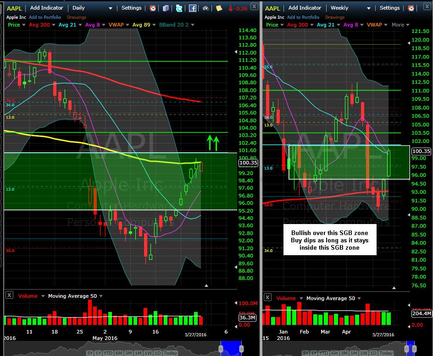Viewport: 433px width, 356px height.
Task: Close the Daily chart panel
Action: pyautogui.click(x=254, y=6)
